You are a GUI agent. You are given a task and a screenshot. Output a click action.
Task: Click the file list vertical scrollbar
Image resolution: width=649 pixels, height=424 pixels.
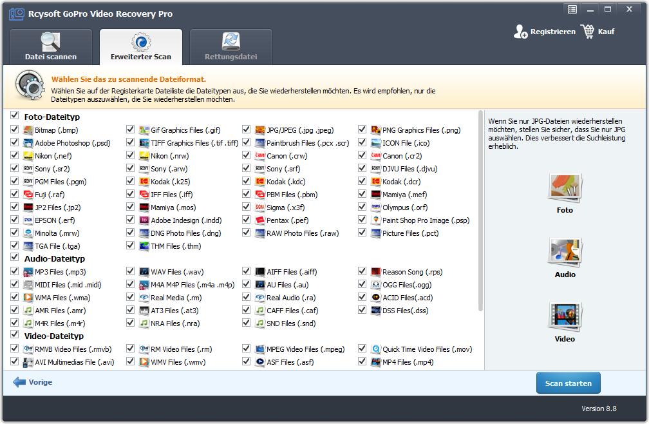click(480, 210)
